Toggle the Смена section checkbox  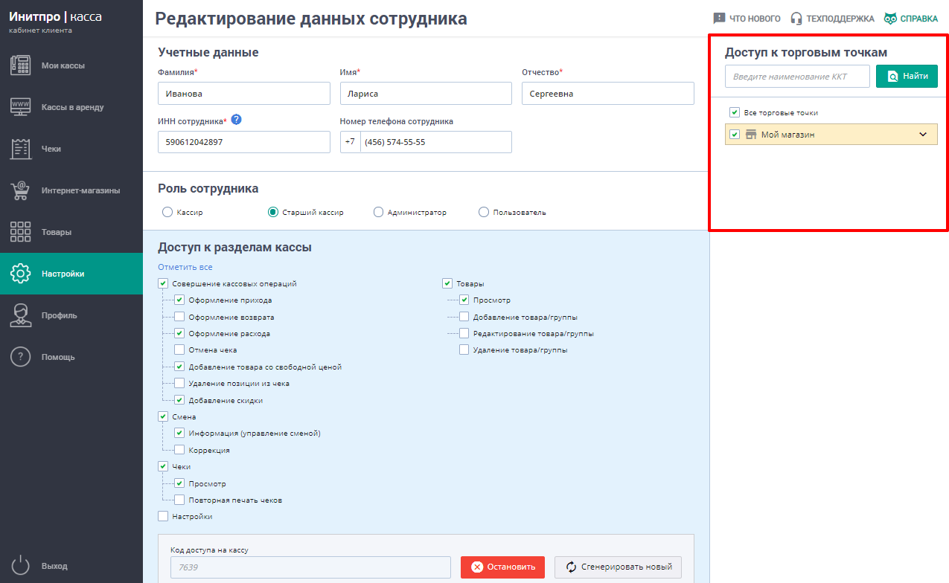pyautogui.click(x=163, y=417)
